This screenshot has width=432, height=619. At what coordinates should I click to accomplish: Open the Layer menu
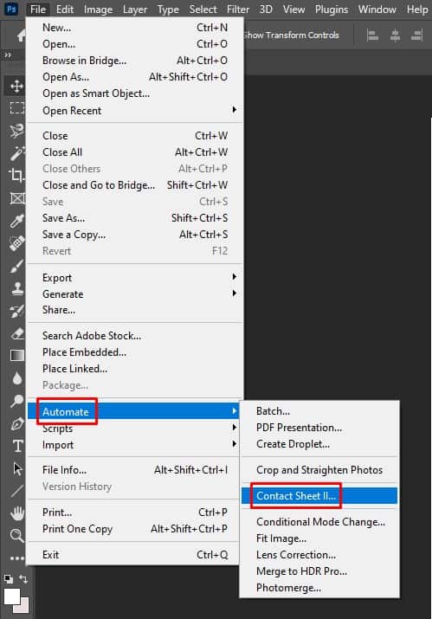point(135,9)
